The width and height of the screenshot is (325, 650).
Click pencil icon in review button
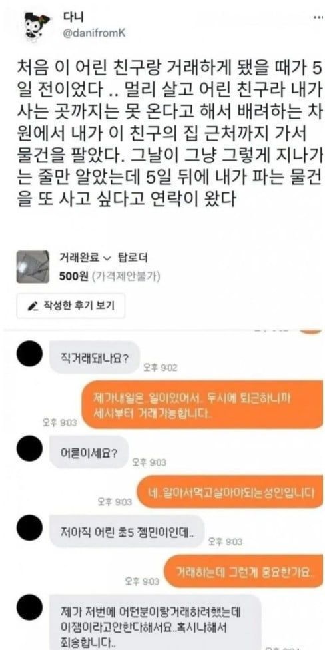point(33,306)
